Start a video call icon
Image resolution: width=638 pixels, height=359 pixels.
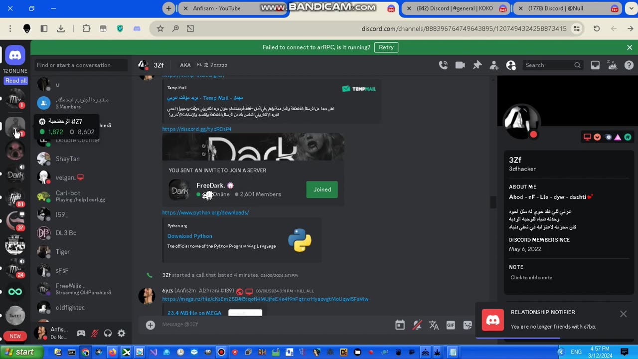click(x=460, y=65)
